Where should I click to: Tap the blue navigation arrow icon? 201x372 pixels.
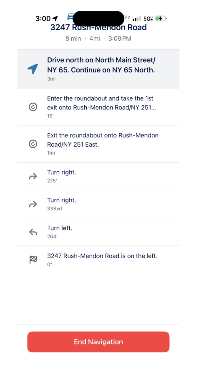point(33,69)
